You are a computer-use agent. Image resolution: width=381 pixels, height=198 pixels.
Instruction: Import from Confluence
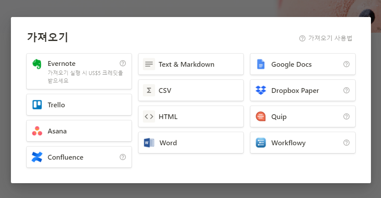79,157
